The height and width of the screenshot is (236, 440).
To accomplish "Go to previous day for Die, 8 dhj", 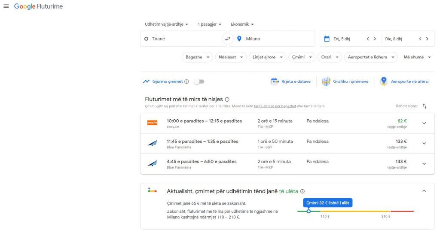I will [x=420, y=39].
